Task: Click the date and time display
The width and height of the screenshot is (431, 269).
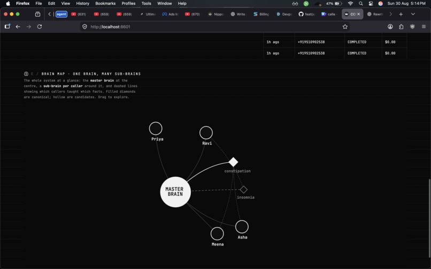Action: point(406,4)
